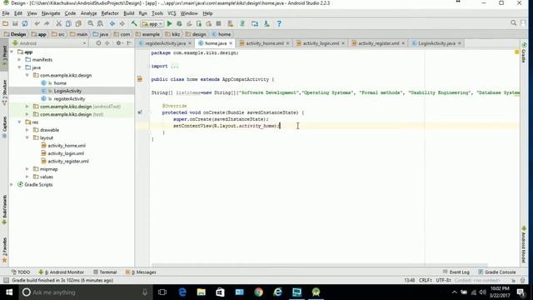Screen dimensions: 533x300
Task: Open the TODO tool window
Action: click(x=21, y=272)
